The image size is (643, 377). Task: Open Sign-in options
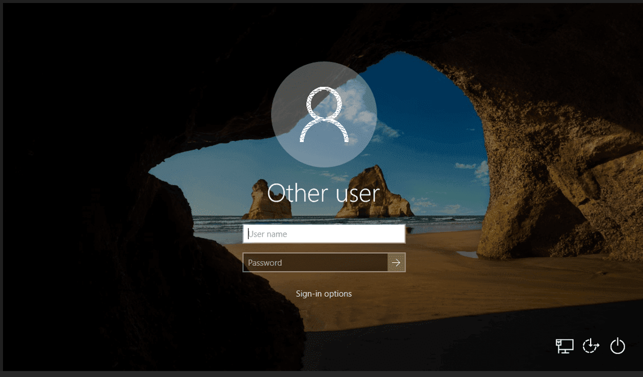coord(324,293)
